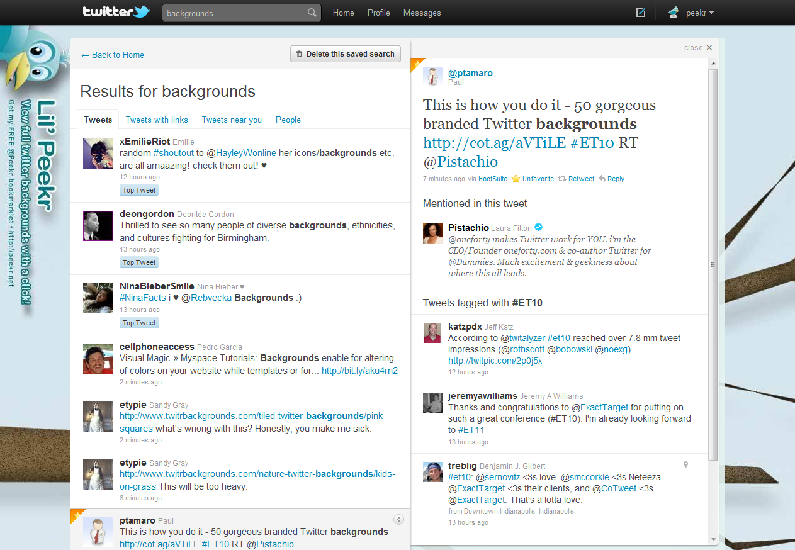The height and width of the screenshot is (550, 795).
Task: Open @ptamaro profile link in details pane
Action: coord(470,73)
